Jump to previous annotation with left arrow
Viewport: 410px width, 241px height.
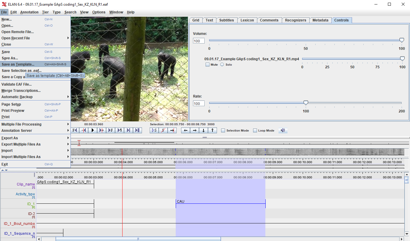tap(186, 130)
